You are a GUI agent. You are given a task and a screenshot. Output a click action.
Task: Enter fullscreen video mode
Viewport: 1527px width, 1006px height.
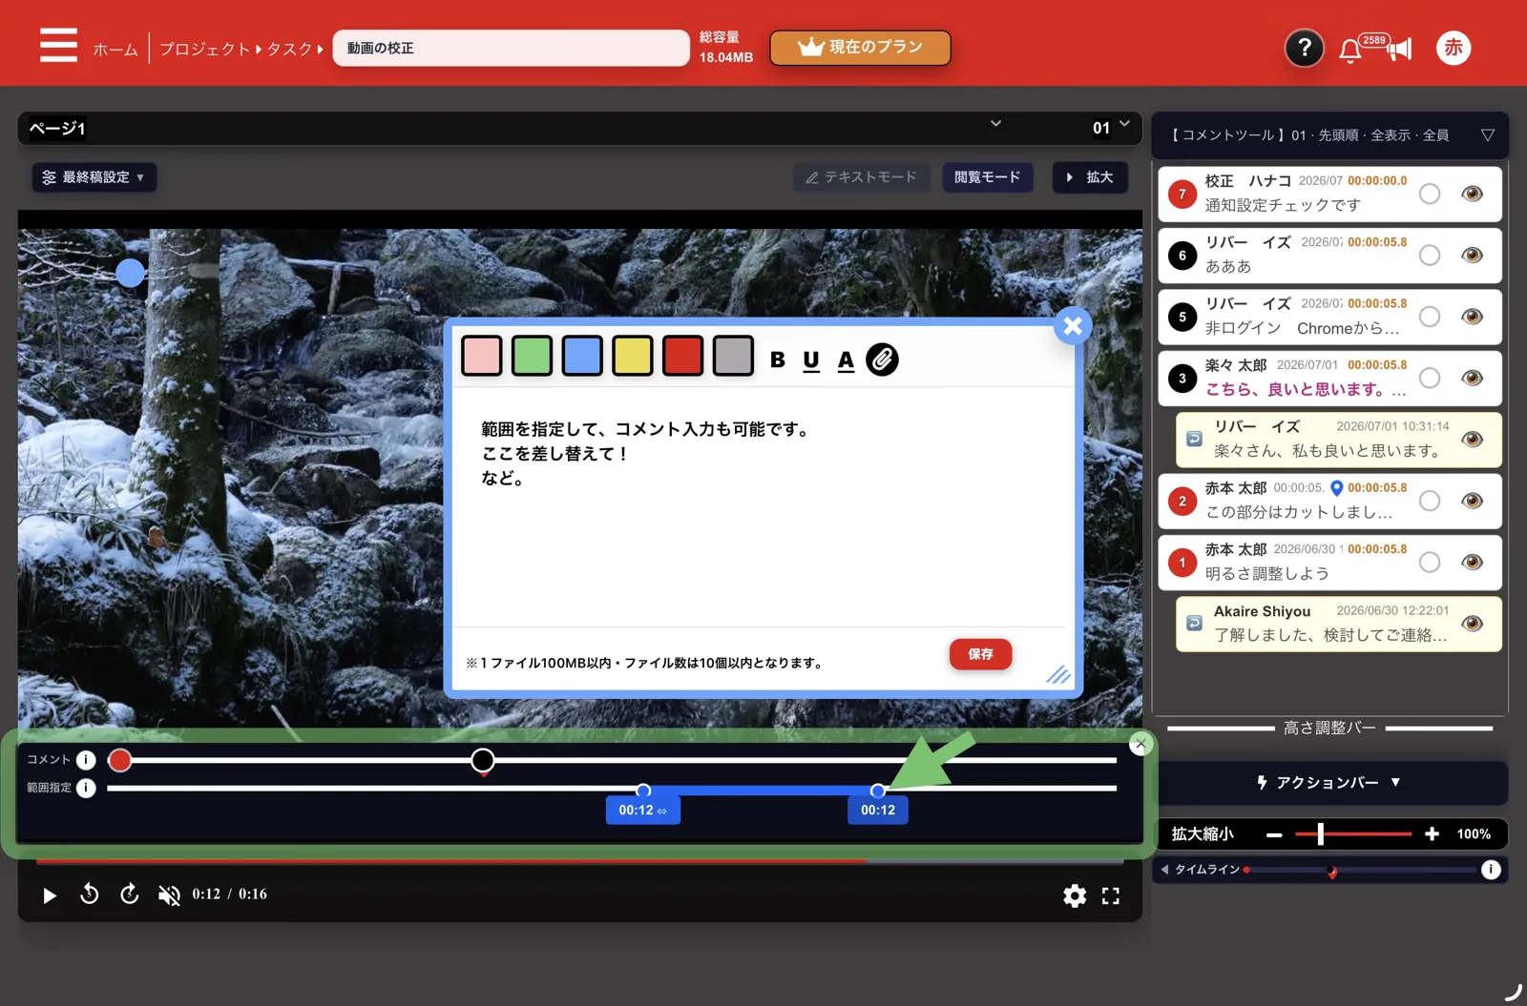(x=1111, y=895)
